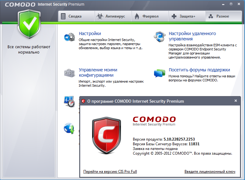
Task: Open Посетить форумы поддержки link
Action: (x=199, y=70)
